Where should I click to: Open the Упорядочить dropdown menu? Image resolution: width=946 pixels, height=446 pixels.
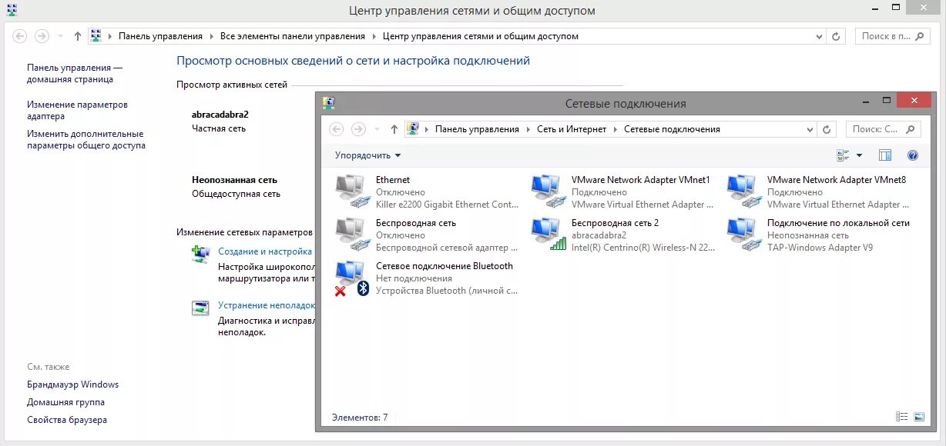(368, 155)
